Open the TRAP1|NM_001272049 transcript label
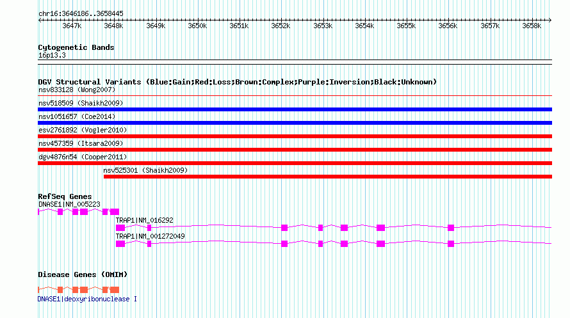This screenshot has width=570, height=318. pos(150,236)
